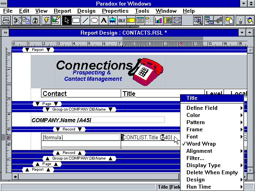Select the Selection arrow tool
Screen dimensions: 255x191
[67, 20]
